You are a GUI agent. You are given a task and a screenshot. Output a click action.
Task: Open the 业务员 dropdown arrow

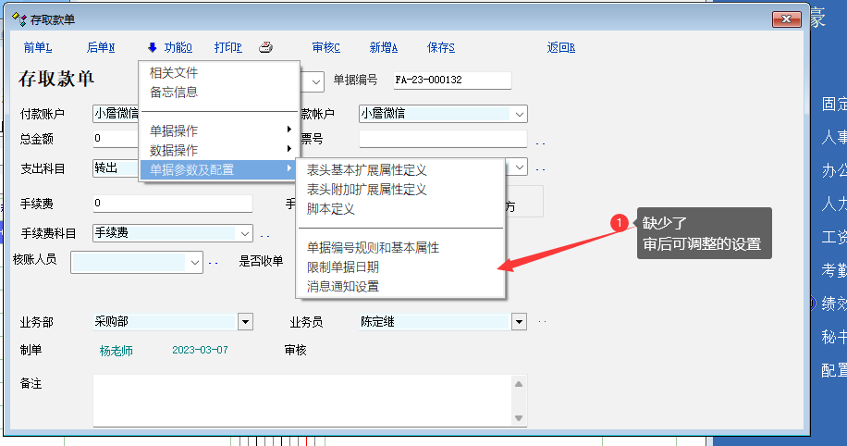coord(519,322)
